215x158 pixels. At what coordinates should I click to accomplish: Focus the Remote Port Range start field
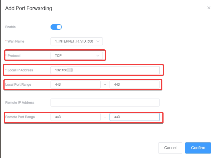[x=75, y=117]
